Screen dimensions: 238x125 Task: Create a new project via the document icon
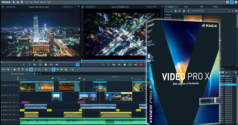(14, 2)
